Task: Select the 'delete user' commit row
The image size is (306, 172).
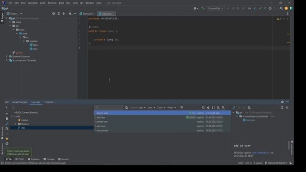Action: coord(162,122)
